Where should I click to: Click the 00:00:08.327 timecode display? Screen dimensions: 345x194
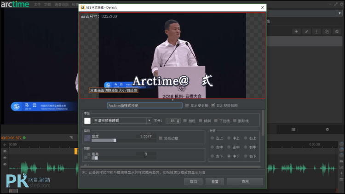(x=11, y=138)
